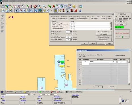Viewport: 132px width, 105px height.
Task: Open the GPS/Trip bottom tab
Action: (x=79, y=92)
